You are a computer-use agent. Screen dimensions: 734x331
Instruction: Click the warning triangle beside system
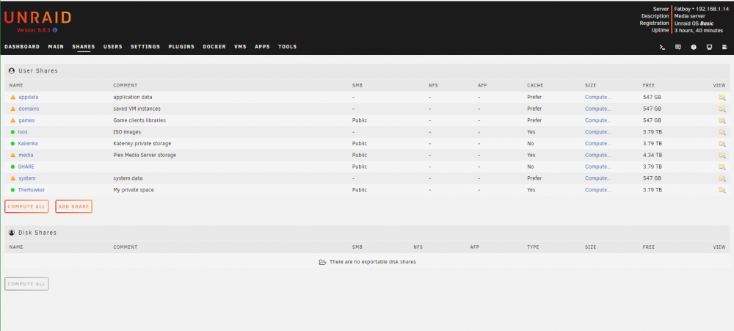(13, 178)
